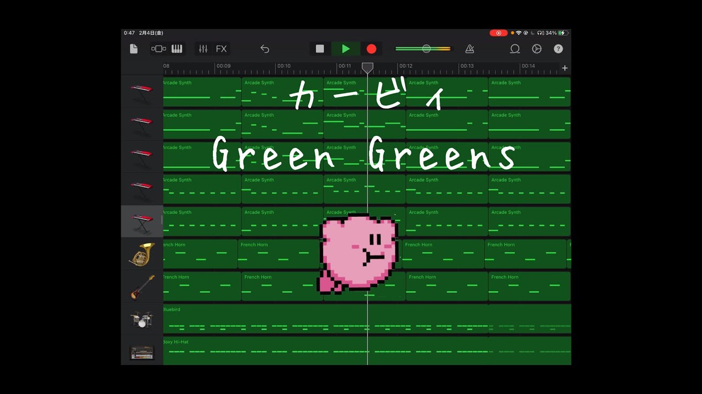Select bass guitar track icon
The height and width of the screenshot is (394, 702).
tap(142, 287)
